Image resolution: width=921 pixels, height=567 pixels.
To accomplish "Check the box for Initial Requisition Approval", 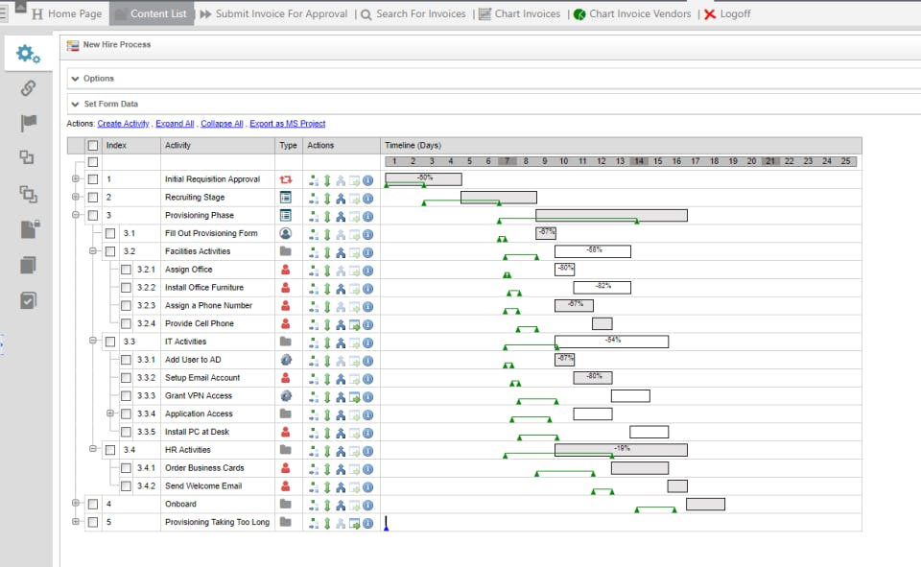I will (x=93, y=179).
